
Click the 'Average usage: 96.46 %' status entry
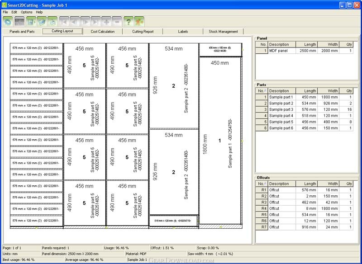pos(84,260)
